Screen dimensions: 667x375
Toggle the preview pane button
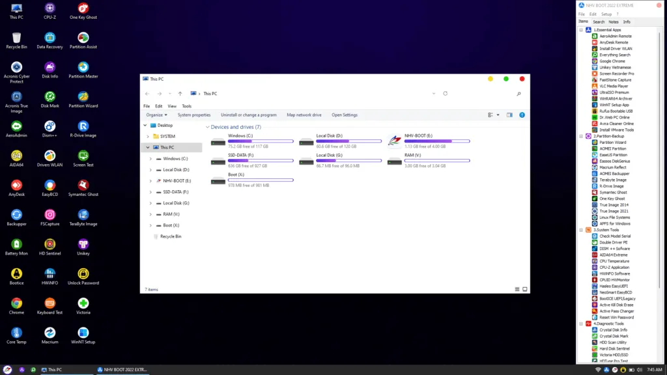point(509,115)
